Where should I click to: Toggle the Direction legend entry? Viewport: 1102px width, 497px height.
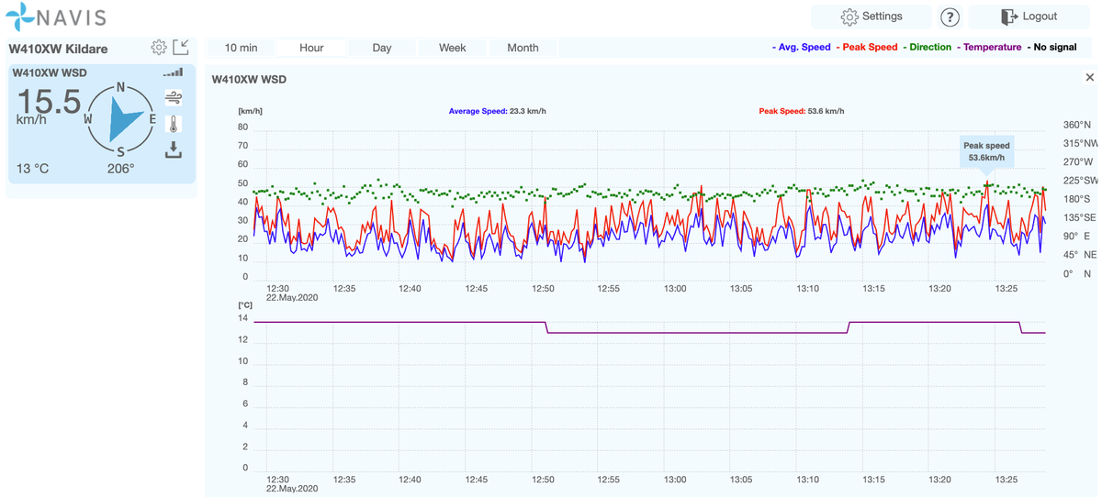[928, 47]
